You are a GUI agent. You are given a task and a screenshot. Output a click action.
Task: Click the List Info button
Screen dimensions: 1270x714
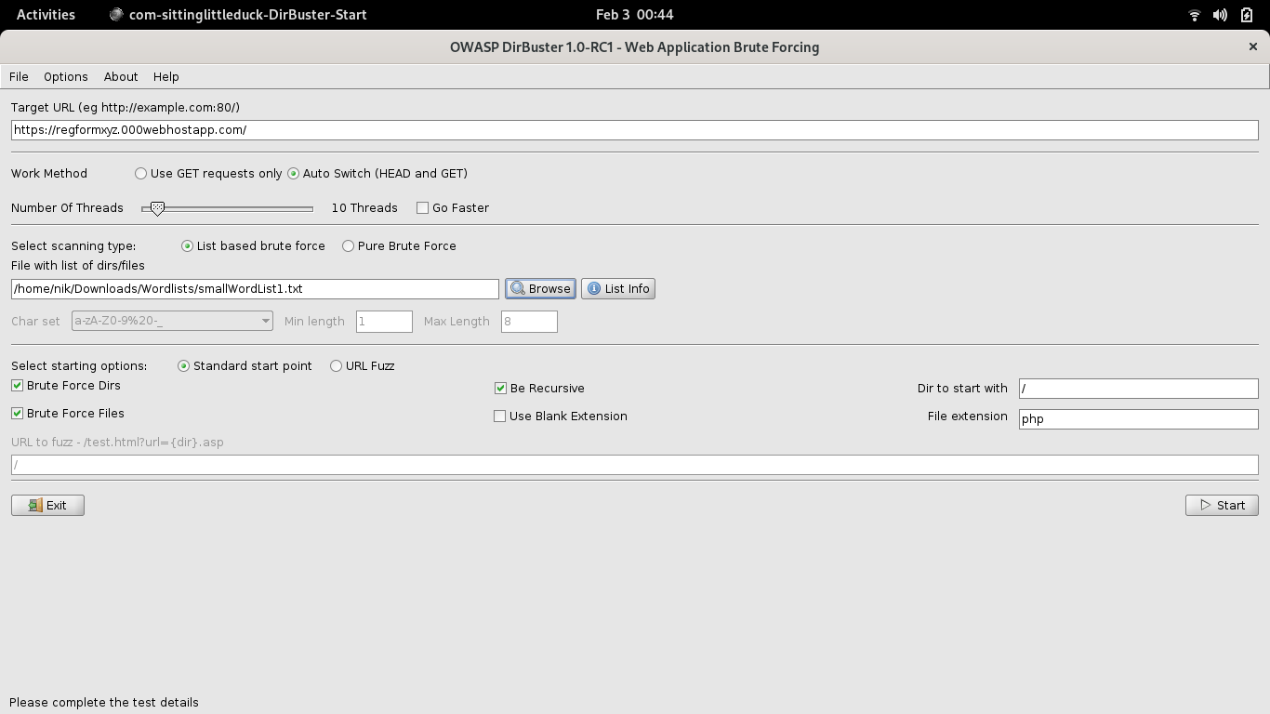(618, 289)
